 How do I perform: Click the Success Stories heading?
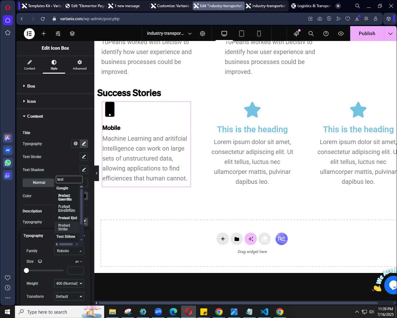point(129,93)
